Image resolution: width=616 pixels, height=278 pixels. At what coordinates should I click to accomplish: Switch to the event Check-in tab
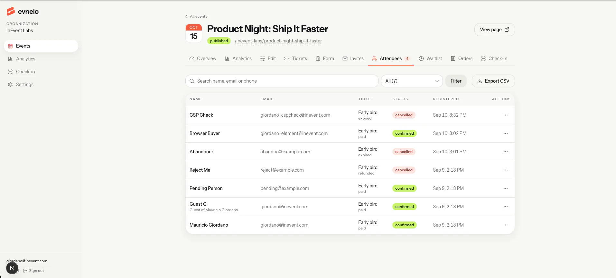coord(494,58)
